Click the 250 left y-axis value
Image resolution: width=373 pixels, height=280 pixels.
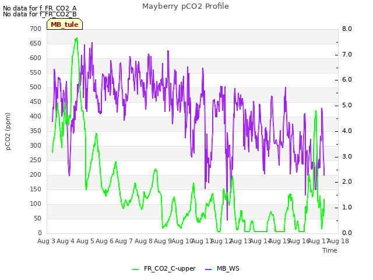(36, 160)
